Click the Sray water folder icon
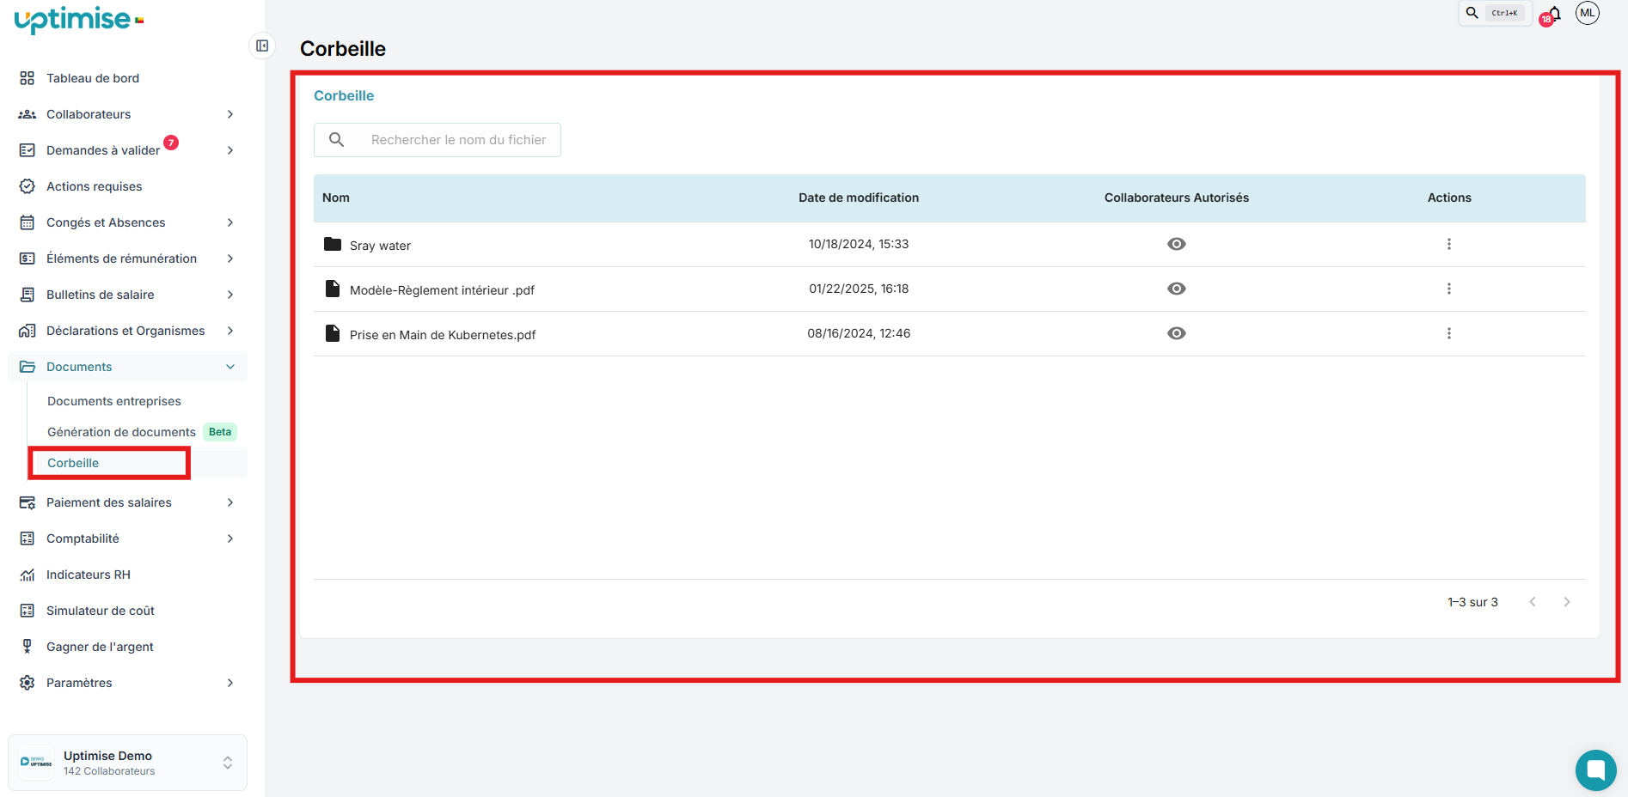The image size is (1628, 797). pos(333,244)
